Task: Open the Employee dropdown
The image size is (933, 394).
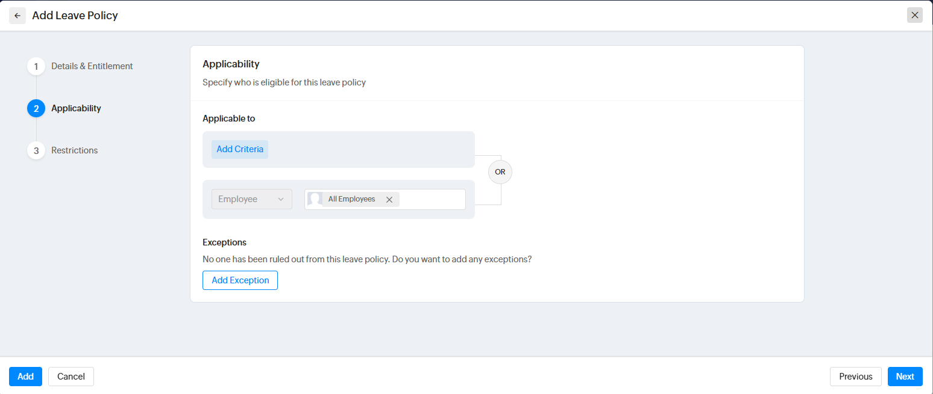Action: pyautogui.click(x=251, y=199)
